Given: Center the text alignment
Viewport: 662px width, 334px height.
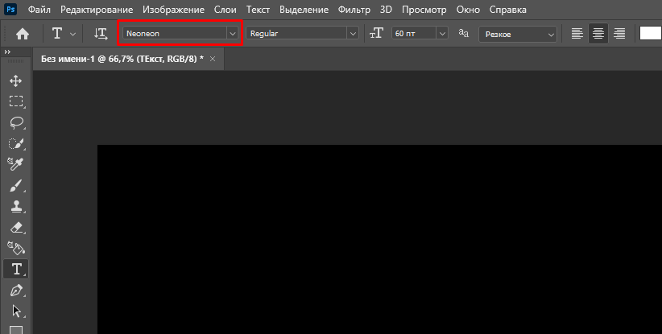Looking at the screenshot, I should [x=598, y=33].
